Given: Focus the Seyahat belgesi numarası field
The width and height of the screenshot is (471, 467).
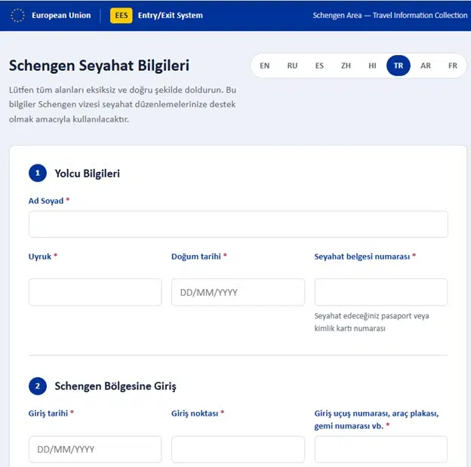Looking at the screenshot, I should point(381,292).
